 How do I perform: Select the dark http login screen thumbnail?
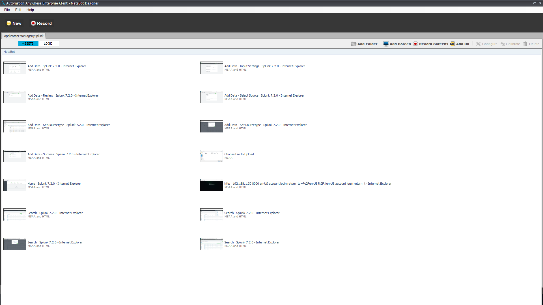211,185
